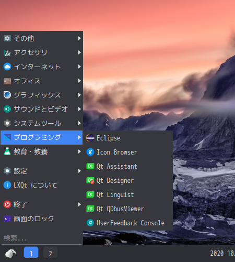This screenshot has height=262, width=235.
Task: Expand the グラフィックス submenu arrow
Action: click(79, 95)
